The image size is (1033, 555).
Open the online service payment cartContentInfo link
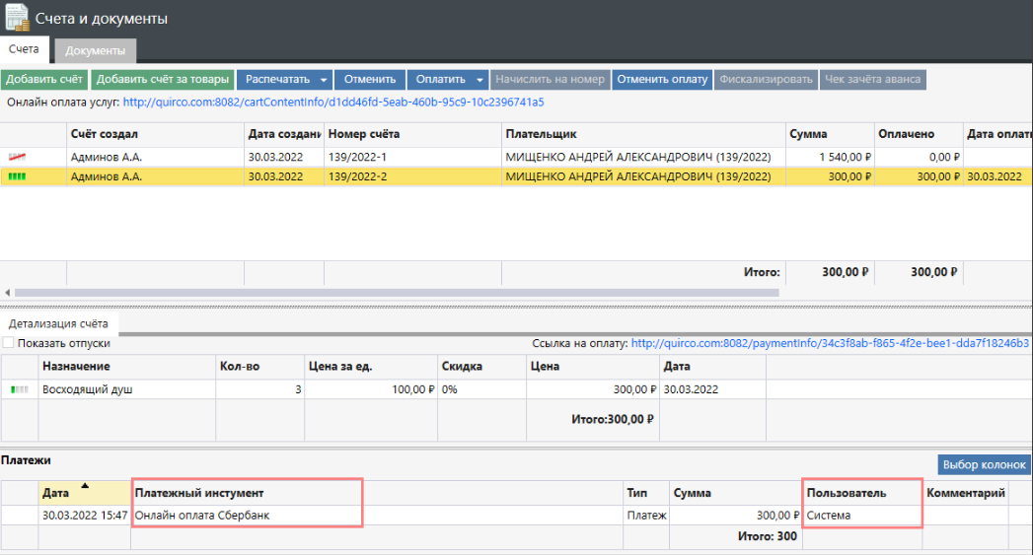pyautogui.click(x=333, y=103)
